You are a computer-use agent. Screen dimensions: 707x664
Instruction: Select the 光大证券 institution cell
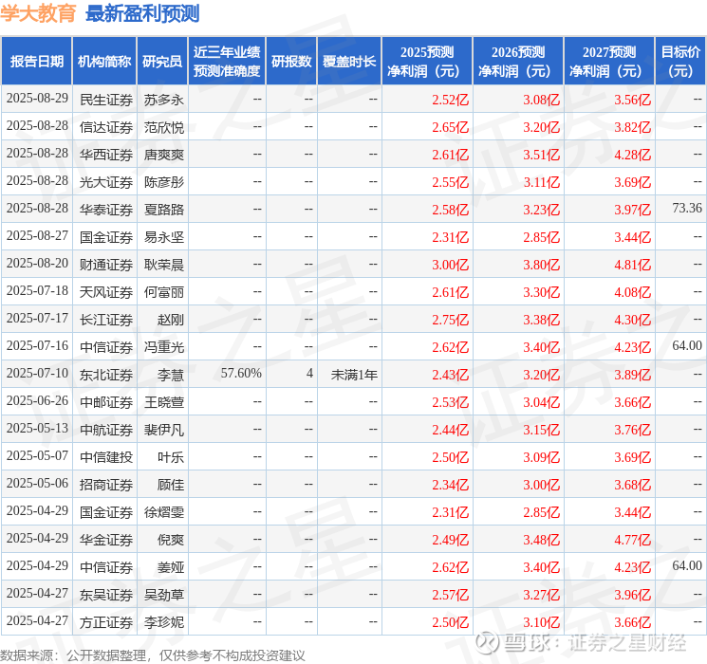106,182
